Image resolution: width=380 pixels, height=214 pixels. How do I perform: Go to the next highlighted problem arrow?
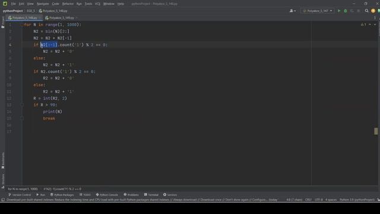(x=375, y=24)
